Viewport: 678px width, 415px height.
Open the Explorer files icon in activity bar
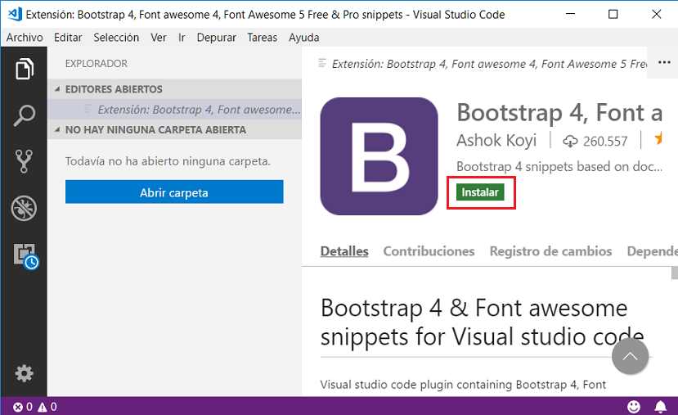[x=25, y=69]
